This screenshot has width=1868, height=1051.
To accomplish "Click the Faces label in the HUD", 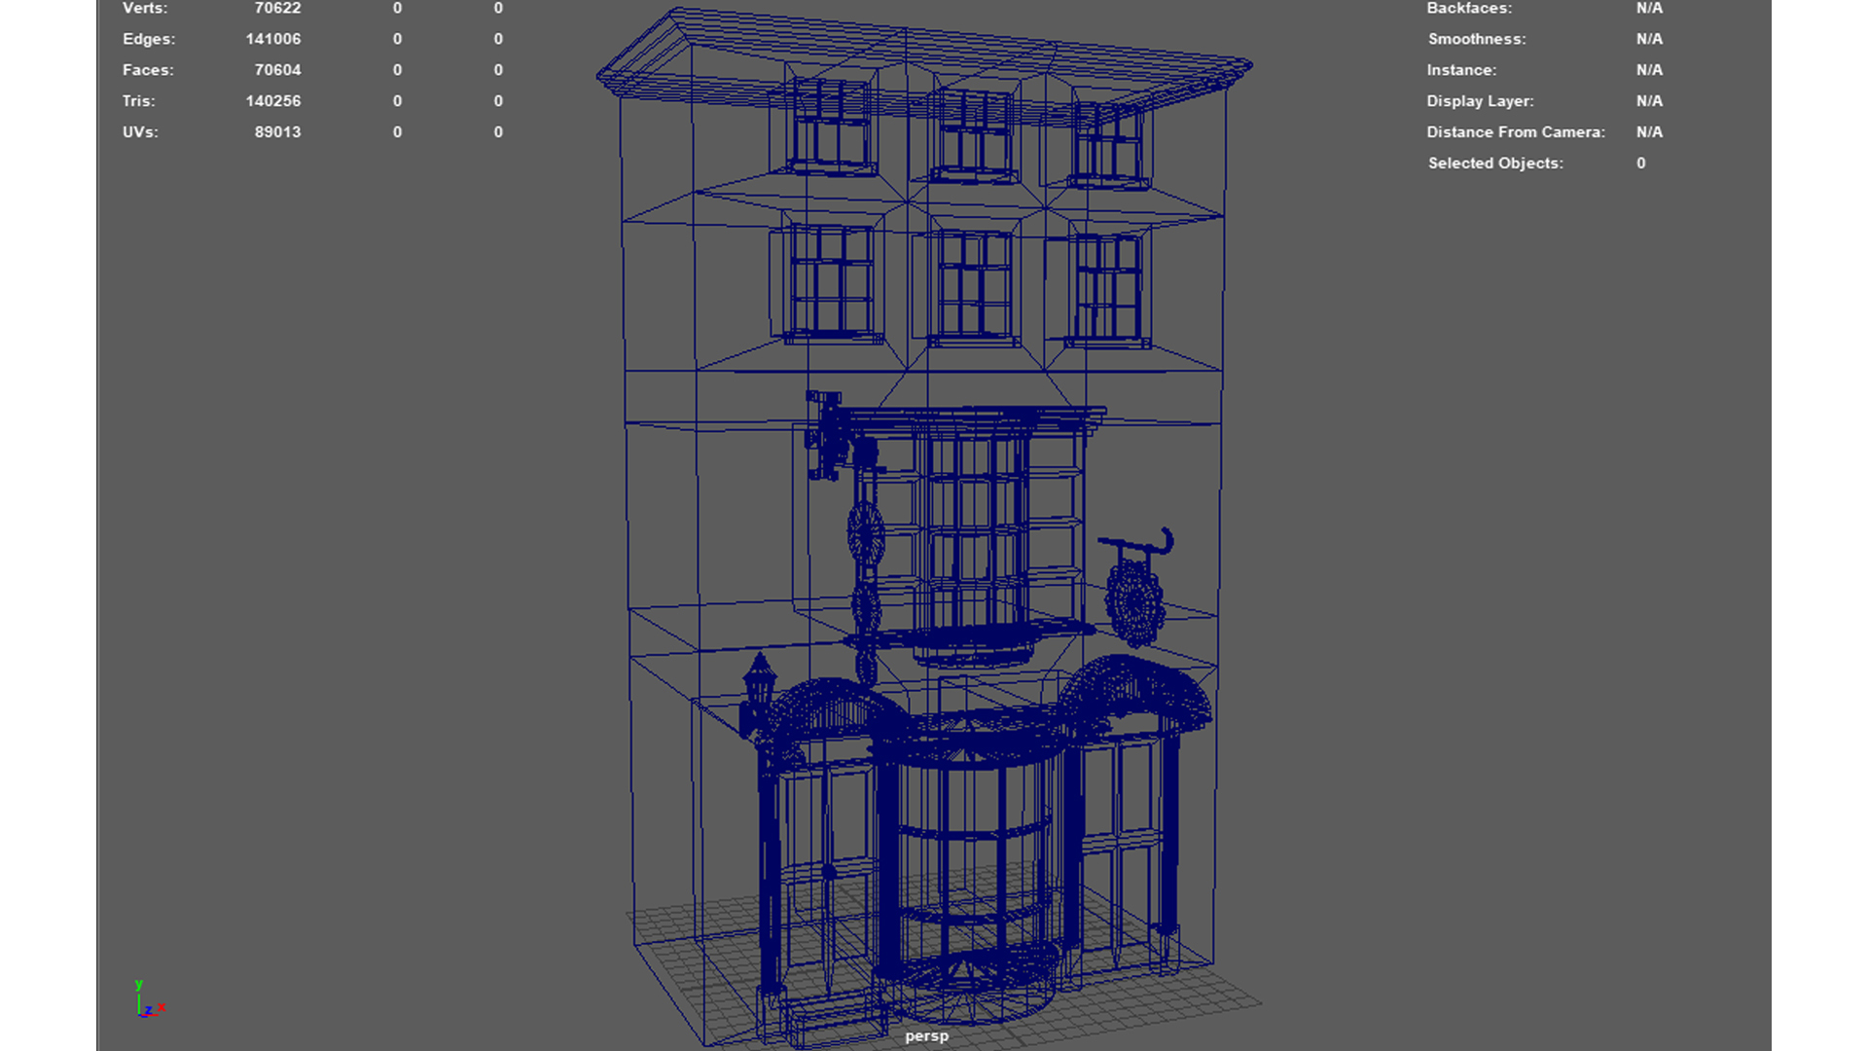I will 148,70.
